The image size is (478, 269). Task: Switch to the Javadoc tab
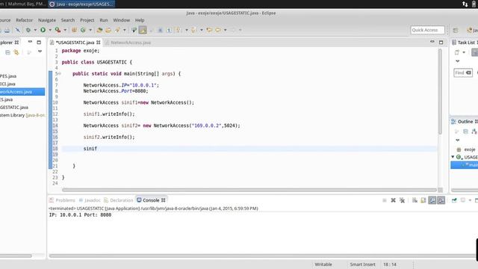pos(90,200)
